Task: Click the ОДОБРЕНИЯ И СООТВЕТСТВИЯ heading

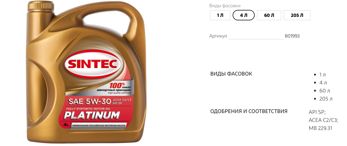Action: 249,111
